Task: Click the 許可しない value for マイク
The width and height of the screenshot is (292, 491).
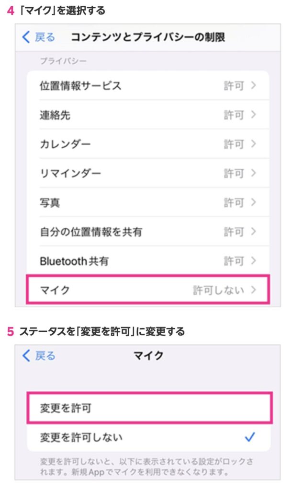Action: (218, 290)
